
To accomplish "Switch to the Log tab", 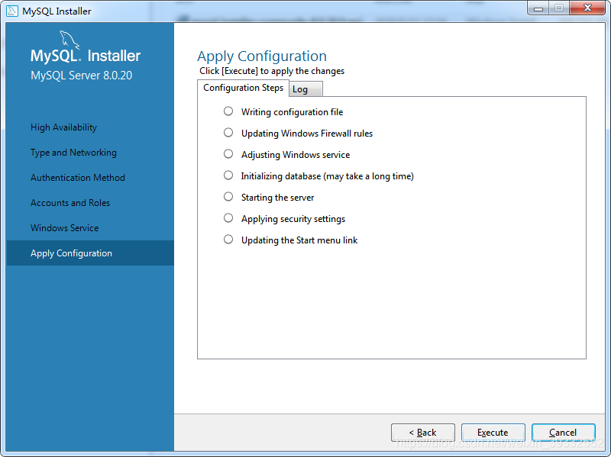I will click(x=305, y=89).
